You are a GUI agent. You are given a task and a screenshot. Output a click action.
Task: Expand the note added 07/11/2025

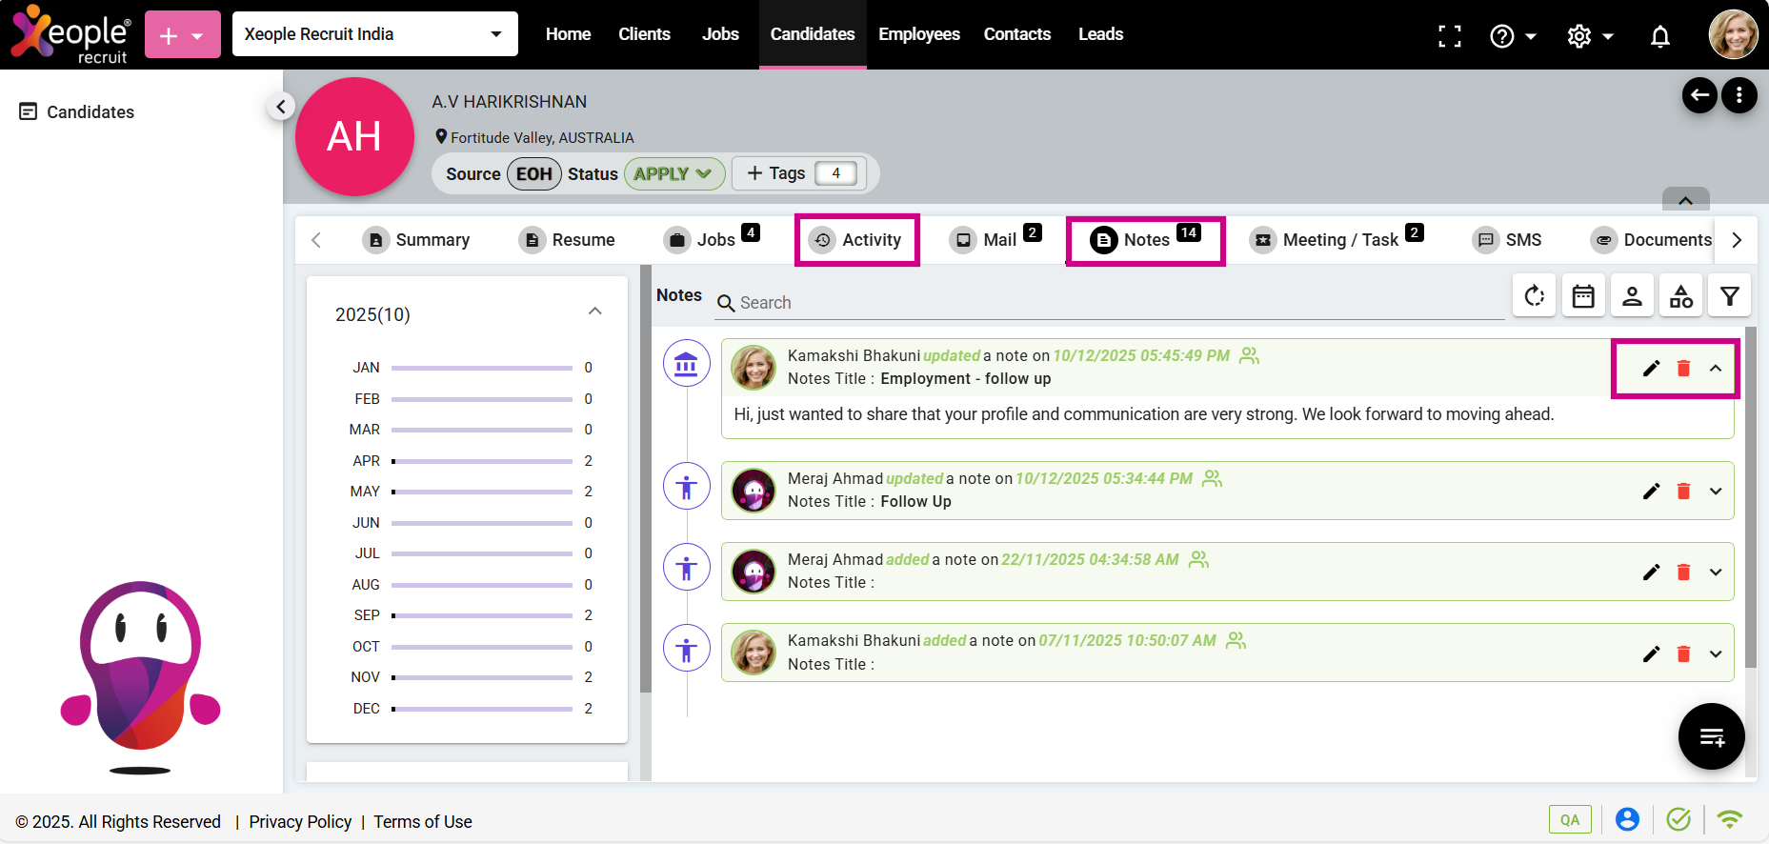(x=1716, y=654)
